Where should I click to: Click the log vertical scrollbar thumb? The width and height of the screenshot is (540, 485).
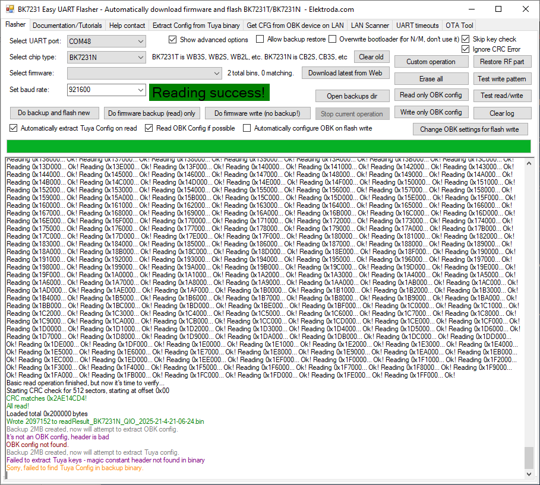[529, 458]
